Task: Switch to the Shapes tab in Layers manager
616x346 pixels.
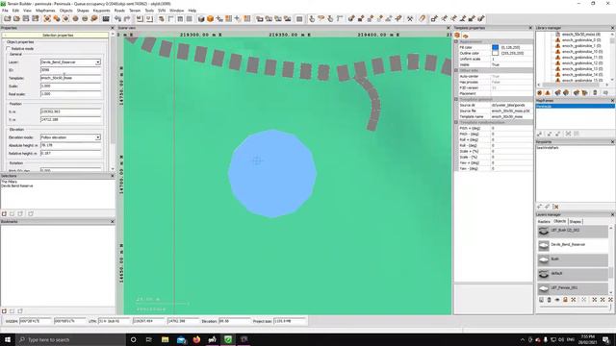Action: pos(575,222)
